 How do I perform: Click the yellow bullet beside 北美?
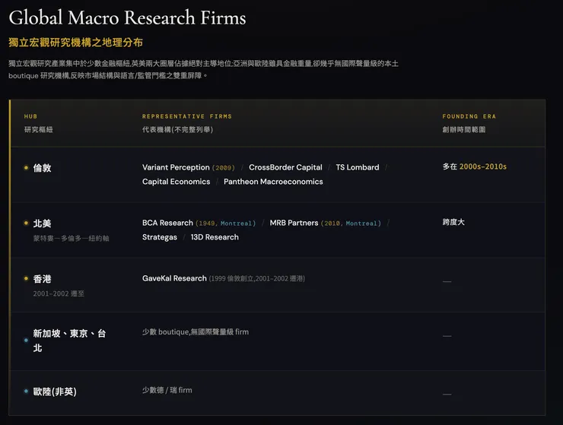coord(26,223)
